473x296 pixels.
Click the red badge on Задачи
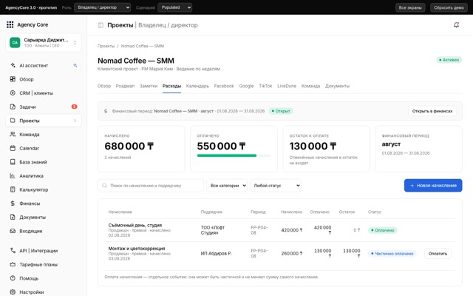[74, 107]
